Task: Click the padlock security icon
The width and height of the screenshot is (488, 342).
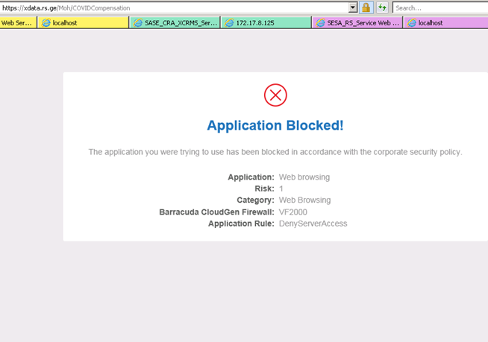Action: tap(366, 7)
